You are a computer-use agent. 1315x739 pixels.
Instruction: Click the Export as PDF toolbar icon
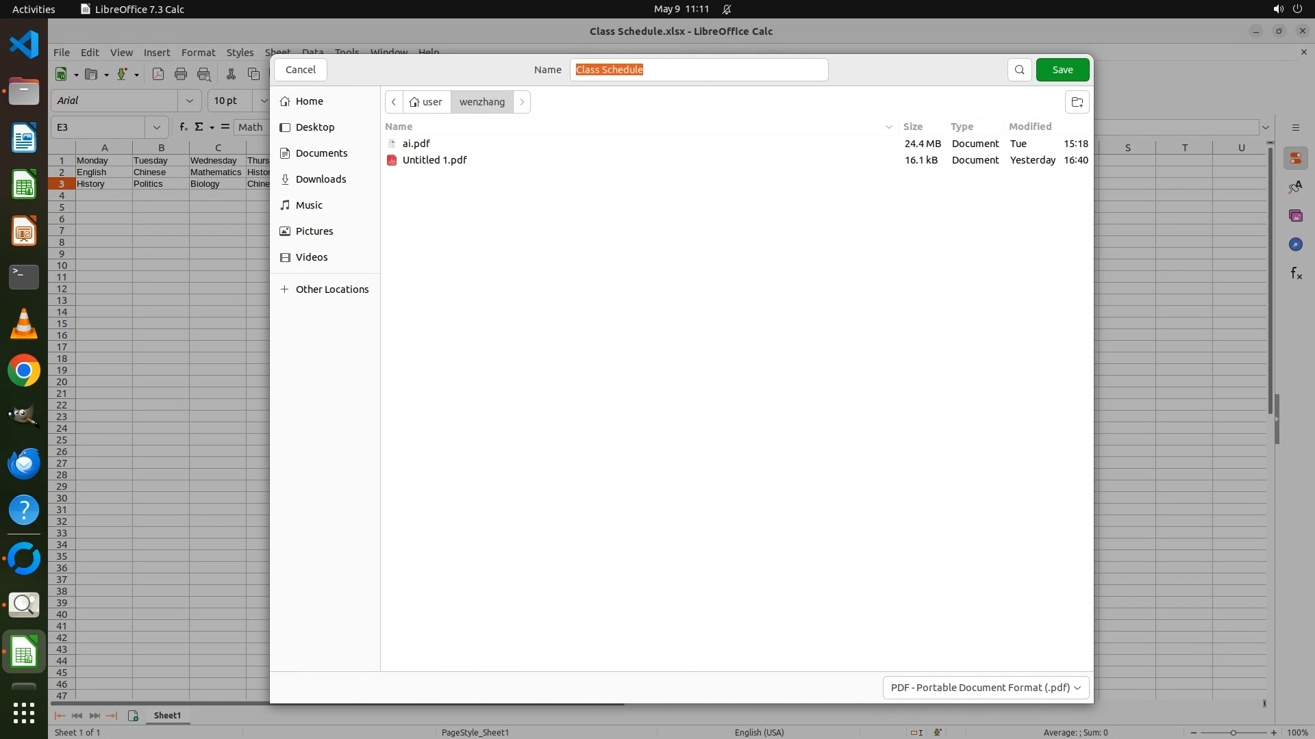click(158, 74)
